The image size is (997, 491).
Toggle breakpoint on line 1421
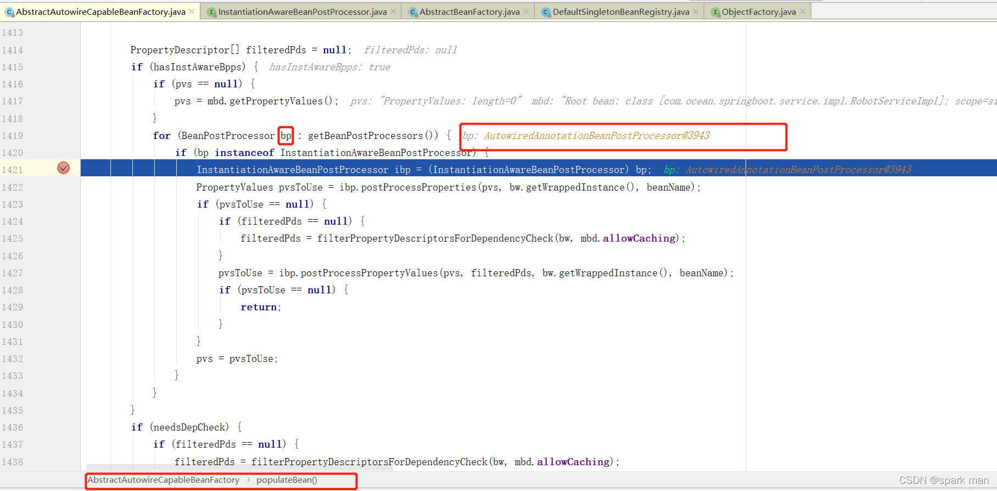64,168
